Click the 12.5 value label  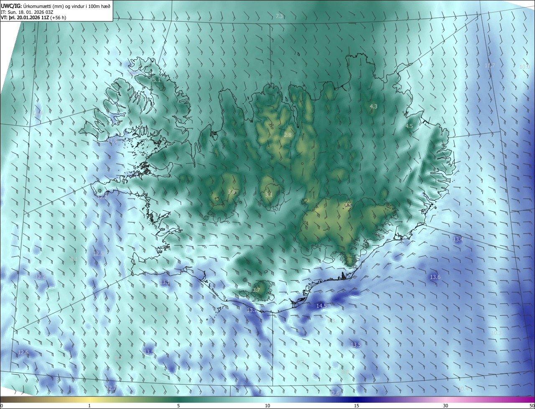click(98, 253)
